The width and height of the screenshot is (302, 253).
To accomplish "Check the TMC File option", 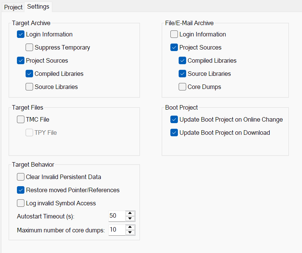I will (x=21, y=119).
